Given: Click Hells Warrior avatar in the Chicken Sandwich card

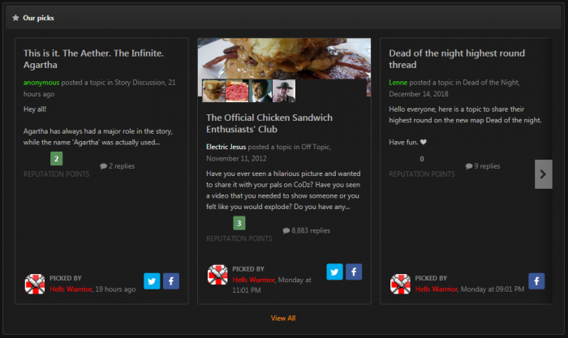Looking at the screenshot, I should [x=217, y=274].
